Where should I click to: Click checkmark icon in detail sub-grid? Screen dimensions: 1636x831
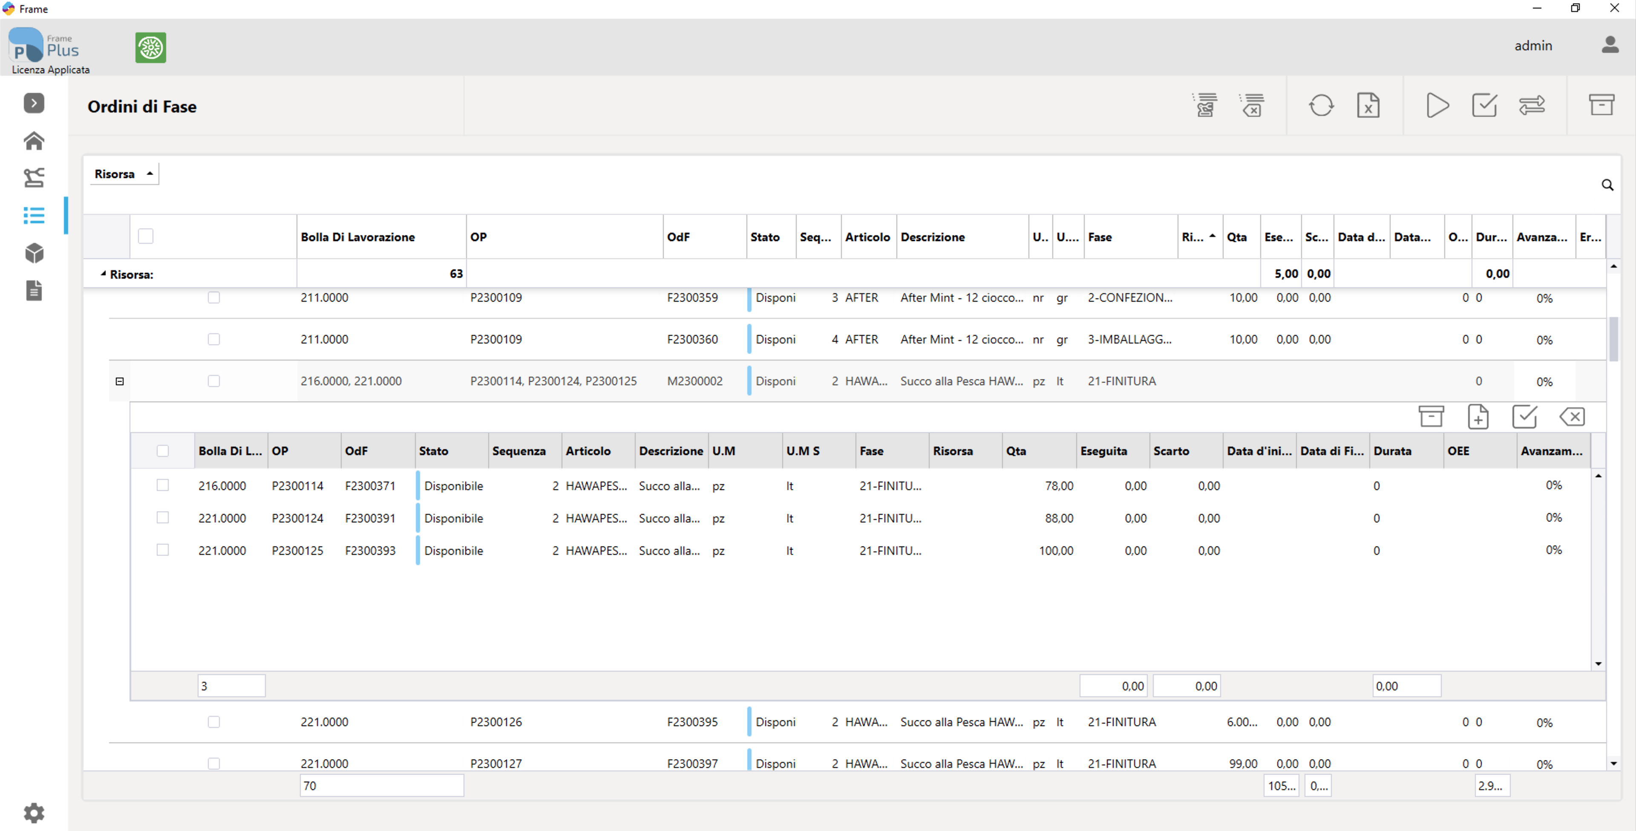(x=1524, y=417)
